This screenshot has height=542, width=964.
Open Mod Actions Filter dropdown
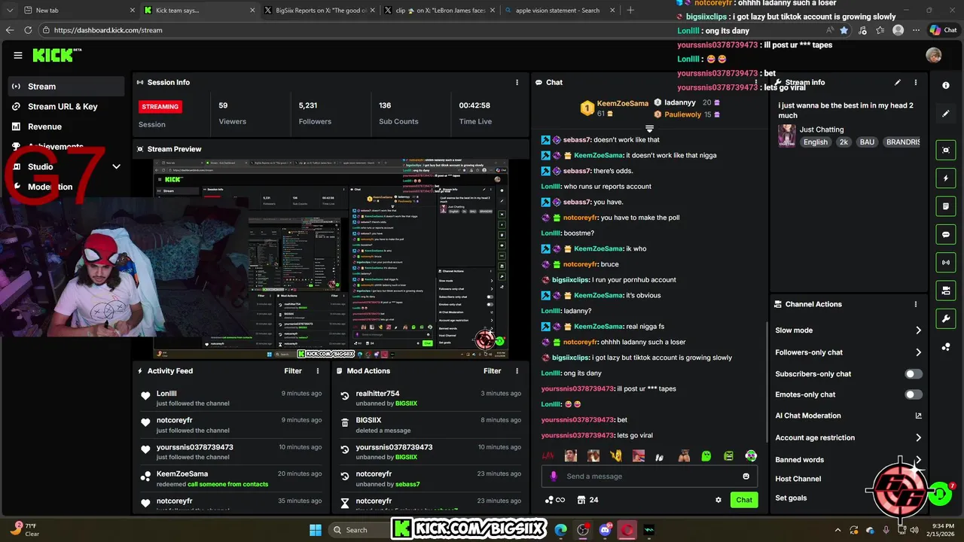(492, 370)
